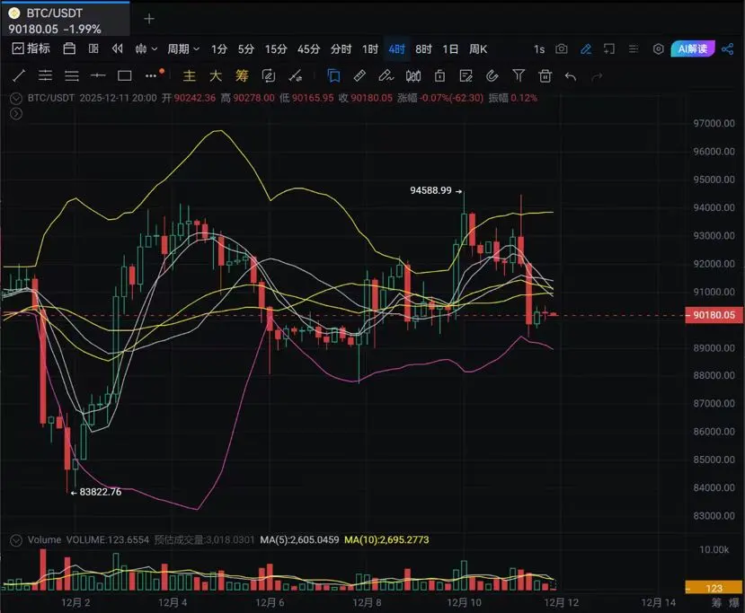This screenshot has width=745, height=613.
Task: Collapse the Volume panel chevron
Action: 16,540
